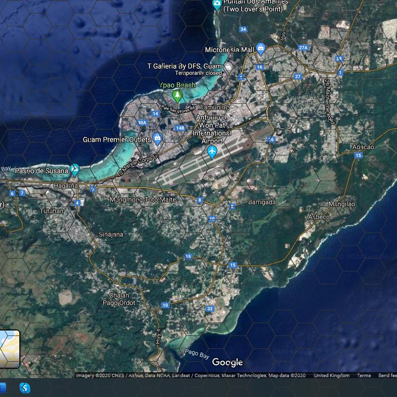Click the Tutuhan place label
Screen dimensions: 397x397
52,211
